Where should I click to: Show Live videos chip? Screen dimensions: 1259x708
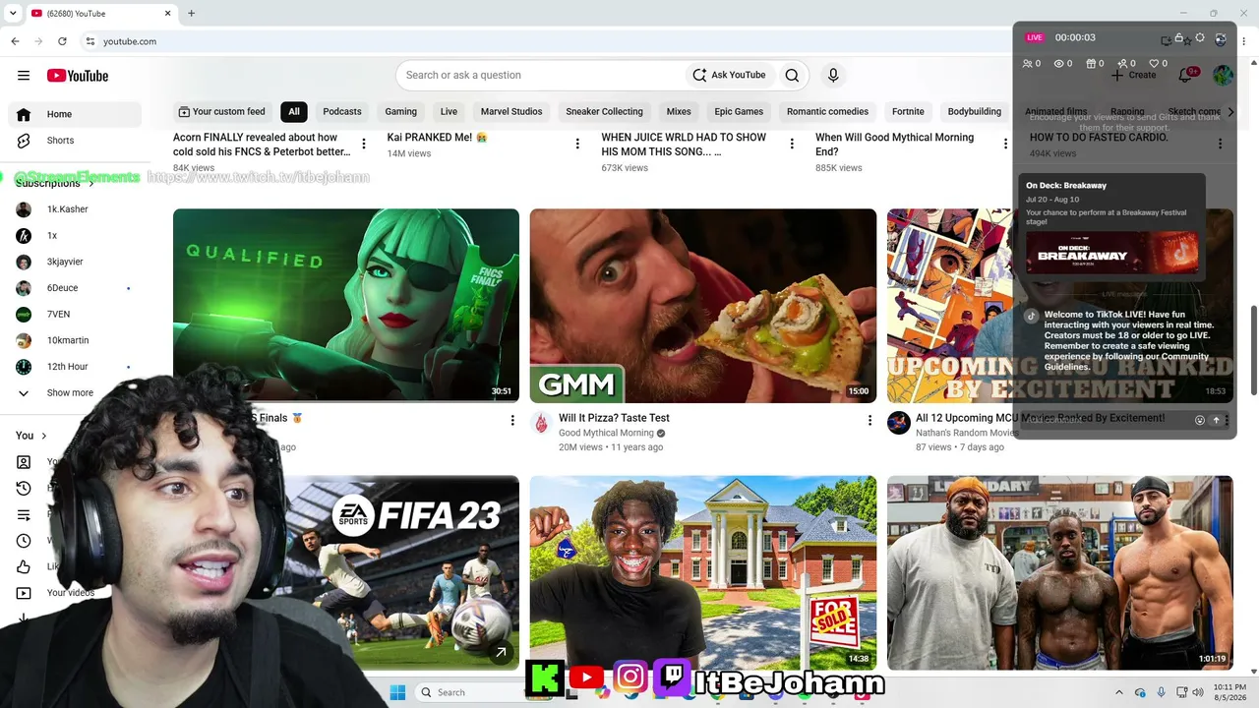(449, 112)
